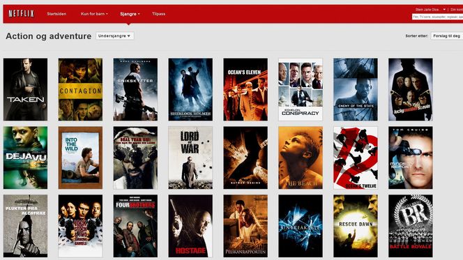463x260 pixels.
Task: Open the Deja Vu movie poster
Action: [25, 158]
